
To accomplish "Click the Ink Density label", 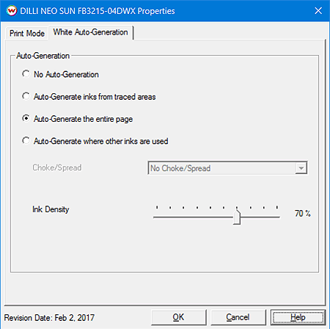I will tap(51, 209).
